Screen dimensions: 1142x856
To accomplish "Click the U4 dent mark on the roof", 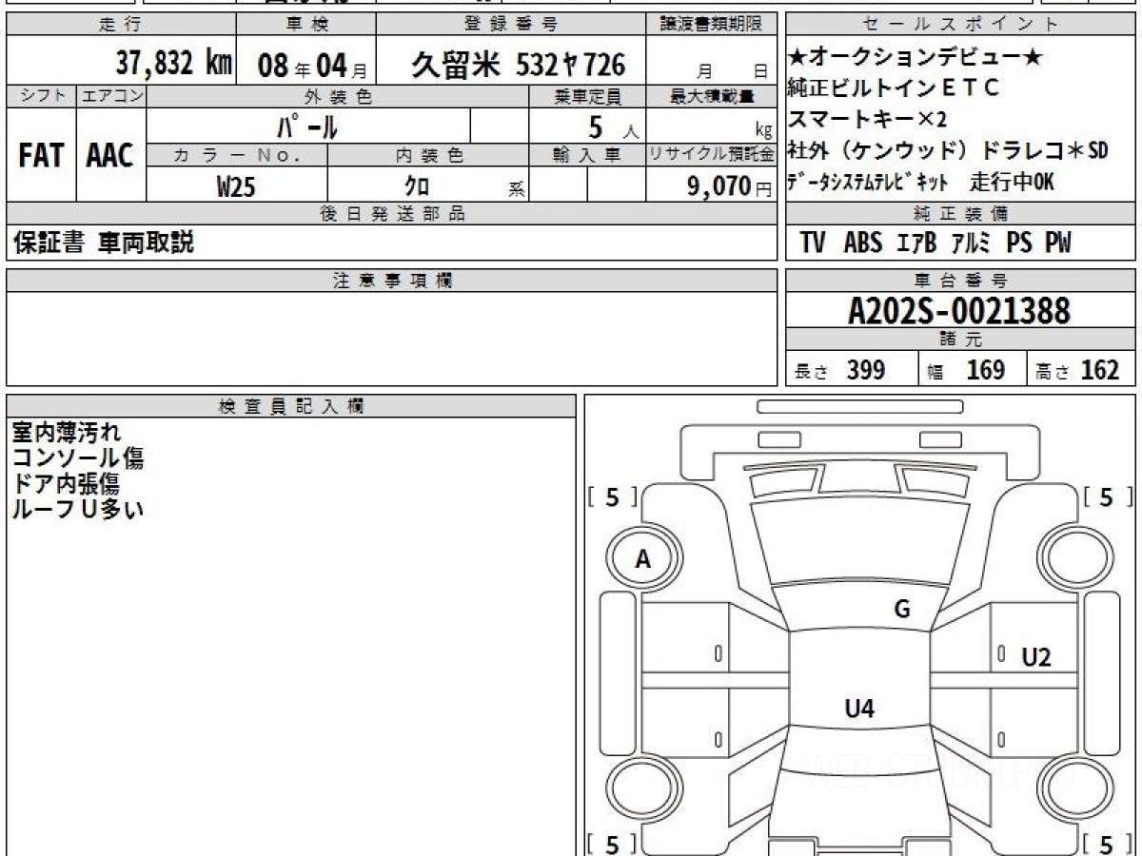I will [x=859, y=708].
